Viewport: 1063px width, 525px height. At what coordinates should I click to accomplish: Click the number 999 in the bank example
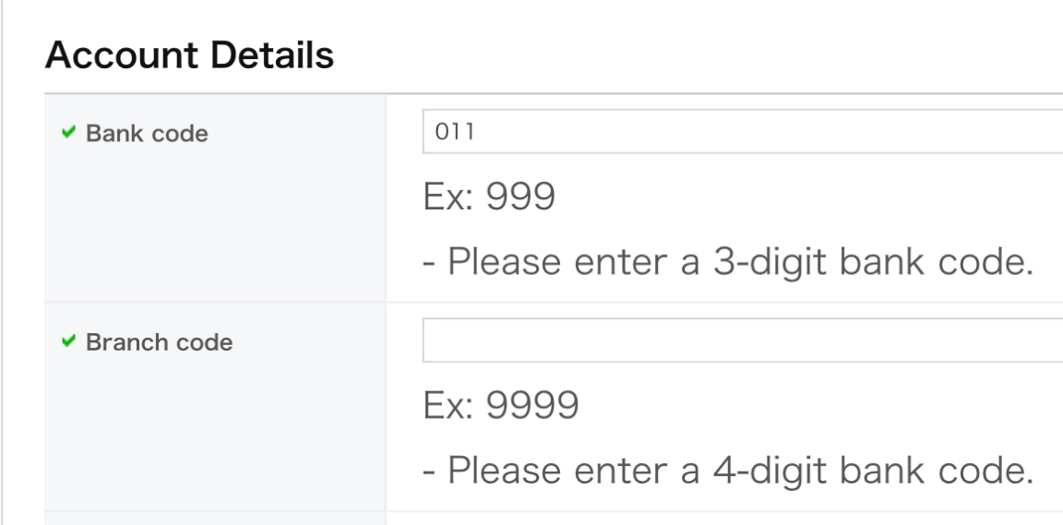pos(520,197)
